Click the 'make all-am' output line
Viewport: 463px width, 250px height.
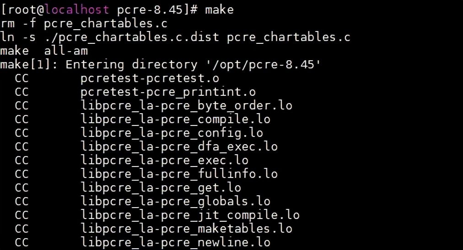tap(44, 51)
